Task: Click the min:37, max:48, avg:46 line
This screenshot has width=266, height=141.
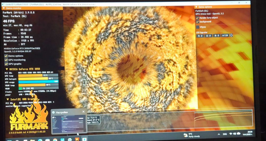Action: pyautogui.click(x=18, y=25)
